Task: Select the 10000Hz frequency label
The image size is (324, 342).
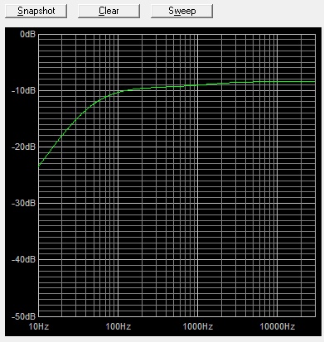Action: click(x=278, y=327)
